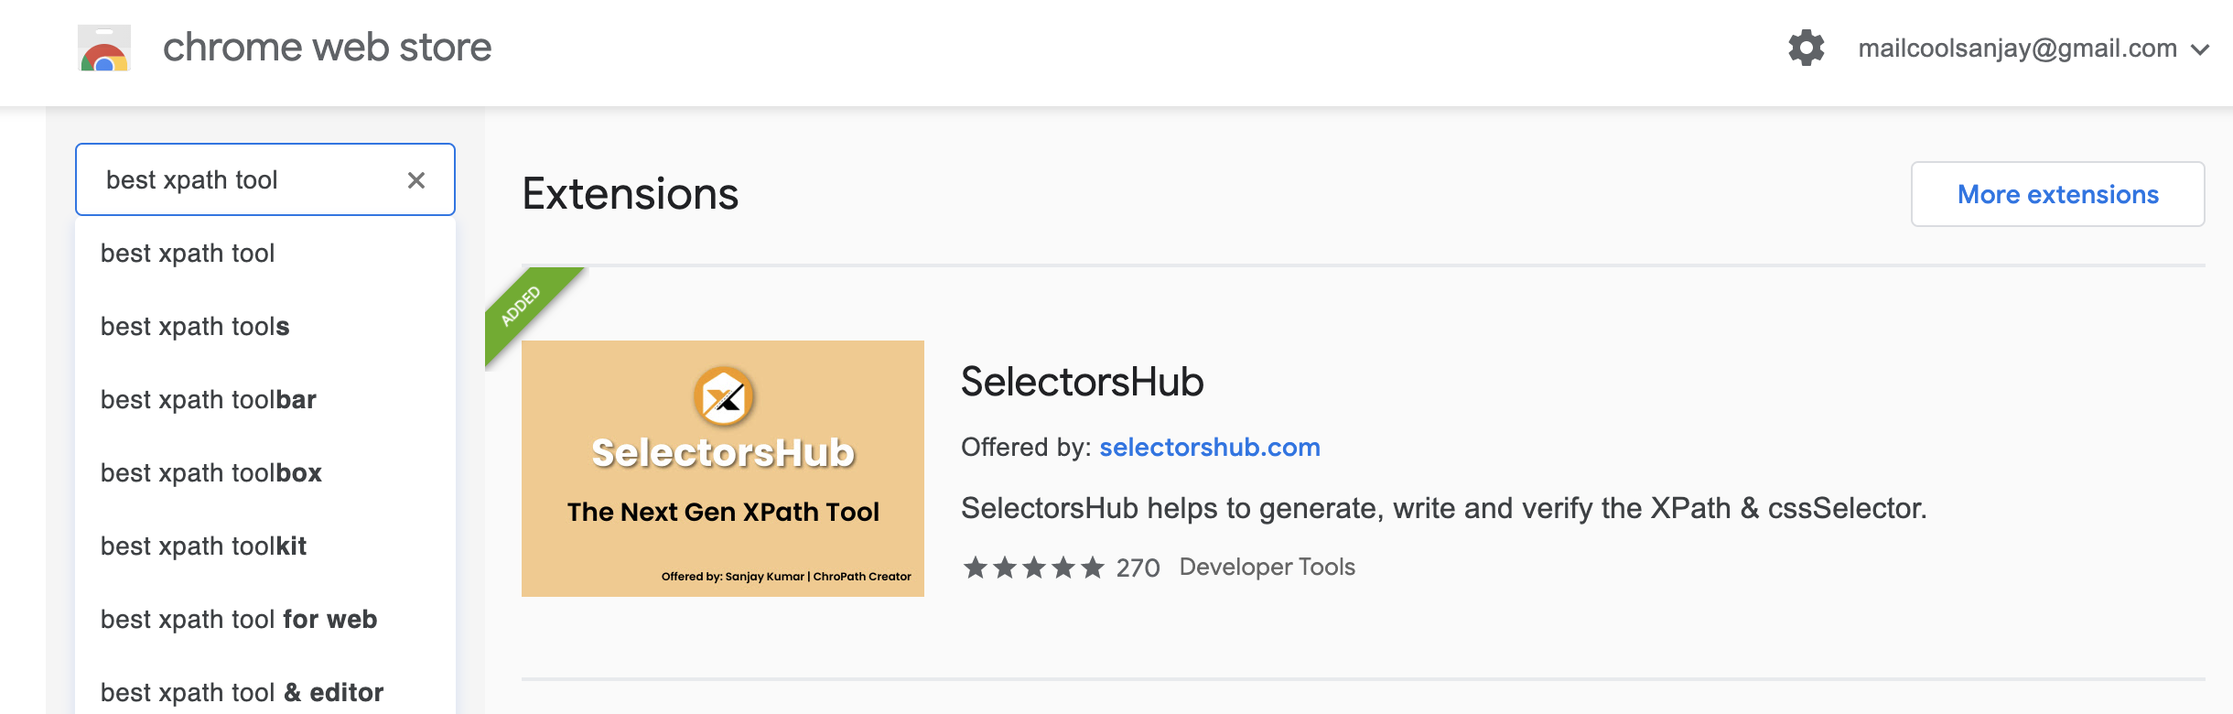This screenshot has height=714, width=2233.
Task: Open the SelectorsHub extension title
Action: [x=1083, y=383]
